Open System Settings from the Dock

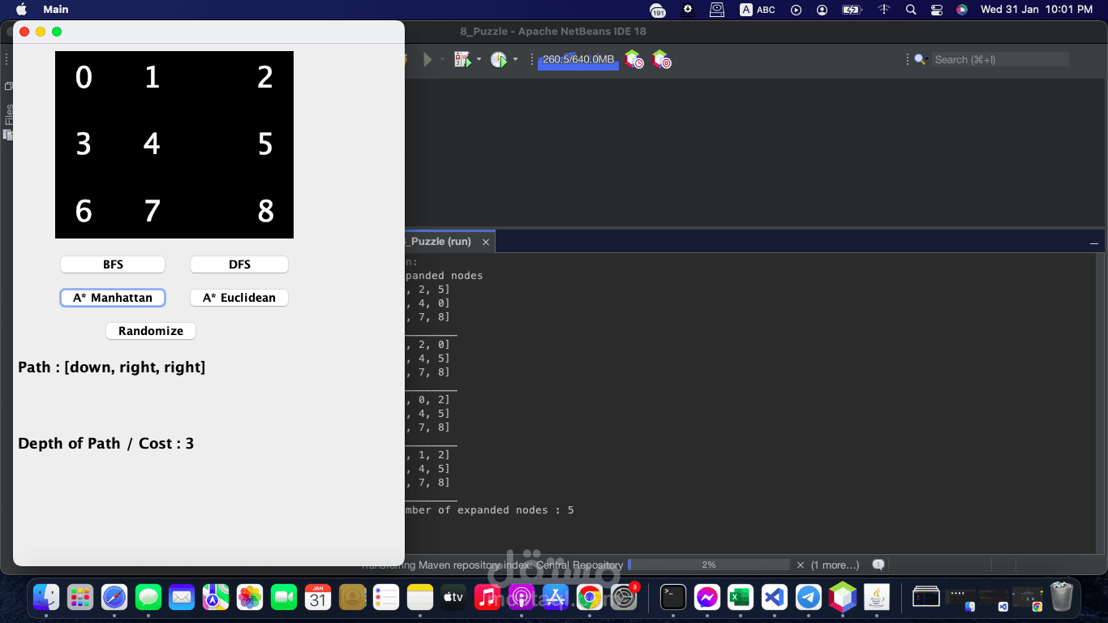coord(624,598)
